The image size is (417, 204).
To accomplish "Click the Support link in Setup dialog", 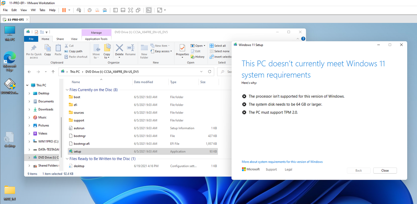I will [x=271, y=170].
